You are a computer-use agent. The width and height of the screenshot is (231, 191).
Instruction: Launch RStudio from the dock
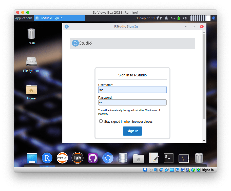(47, 158)
